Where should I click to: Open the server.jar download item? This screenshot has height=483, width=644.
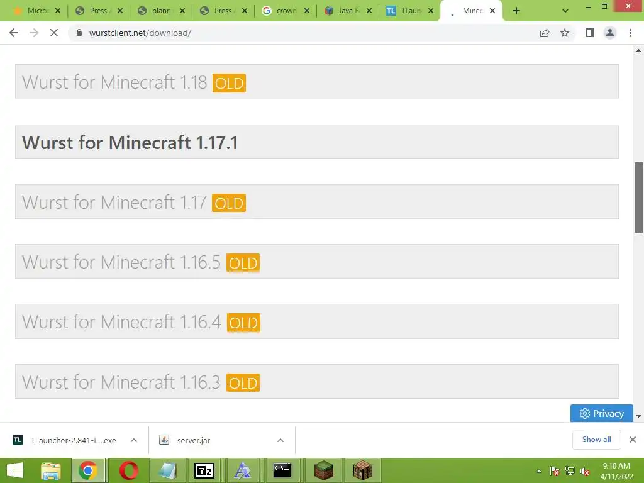tap(185, 440)
